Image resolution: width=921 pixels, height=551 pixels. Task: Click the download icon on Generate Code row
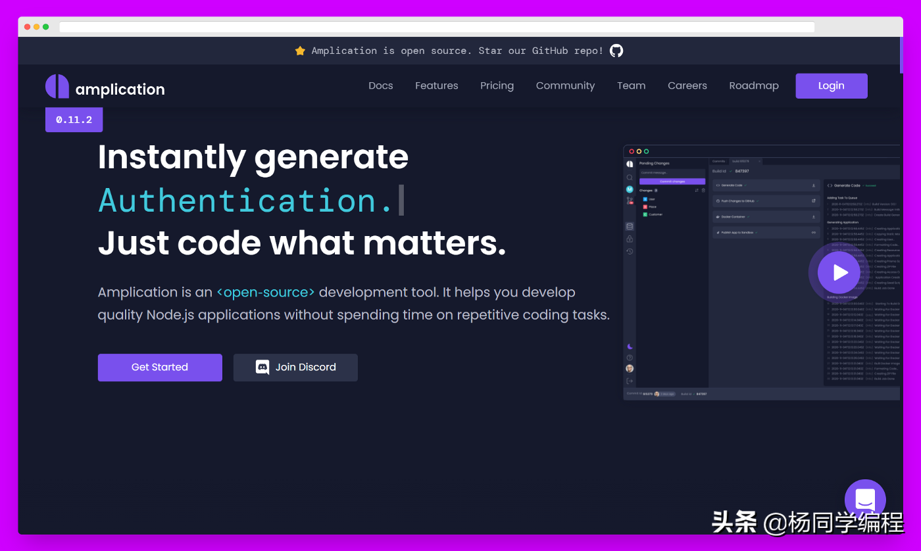(x=814, y=185)
